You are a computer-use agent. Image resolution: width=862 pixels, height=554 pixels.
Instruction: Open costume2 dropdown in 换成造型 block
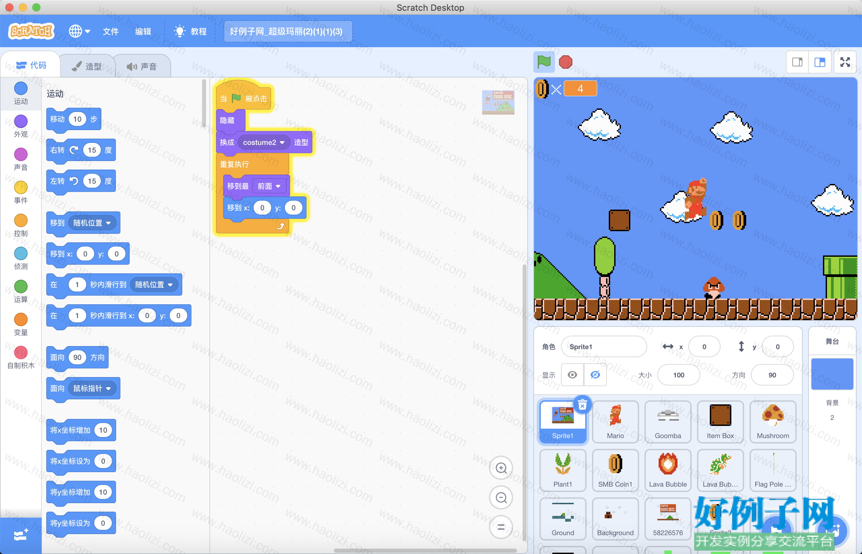coord(264,143)
